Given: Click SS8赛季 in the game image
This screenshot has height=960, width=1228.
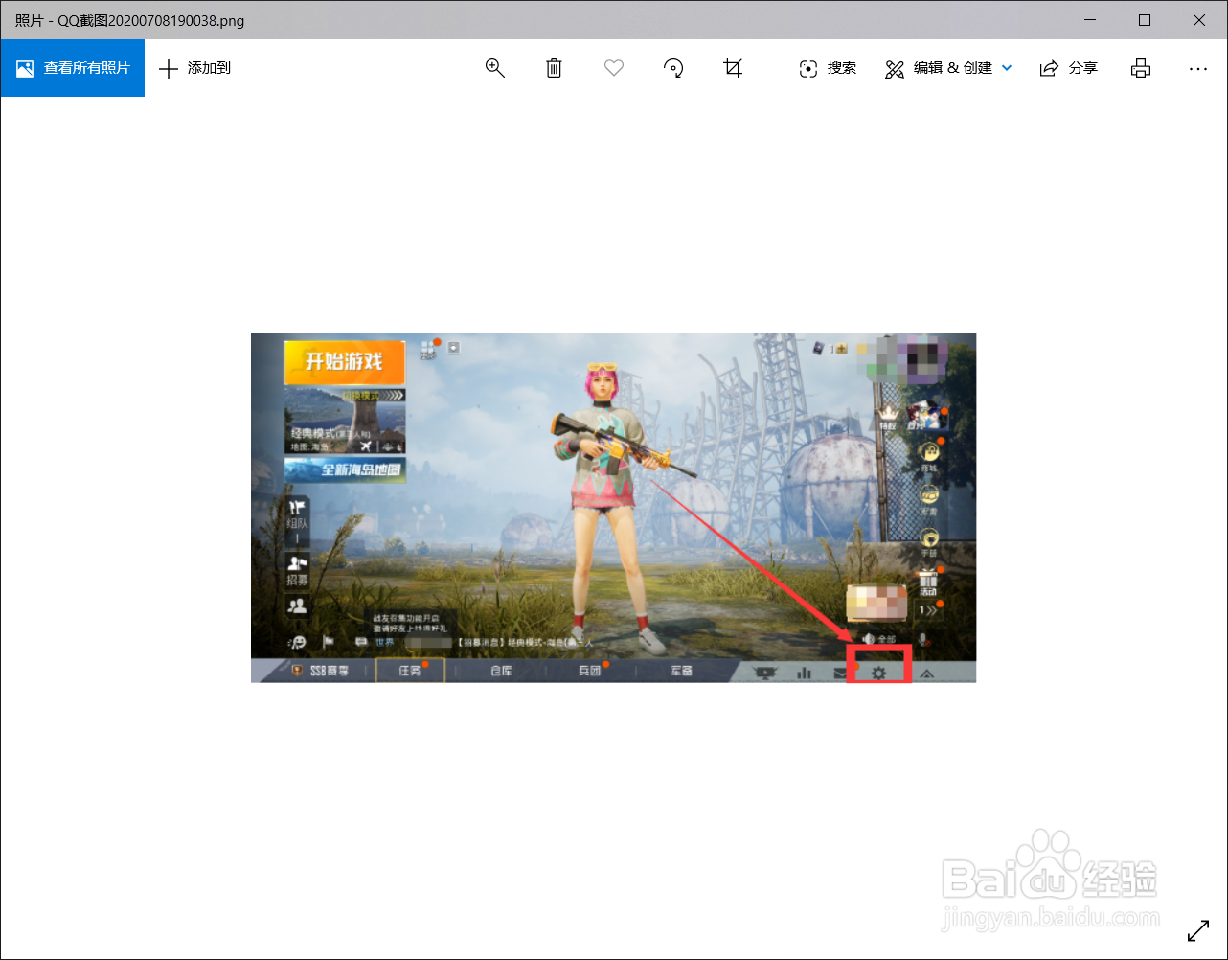Looking at the screenshot, I should click(x=320, y=671).
